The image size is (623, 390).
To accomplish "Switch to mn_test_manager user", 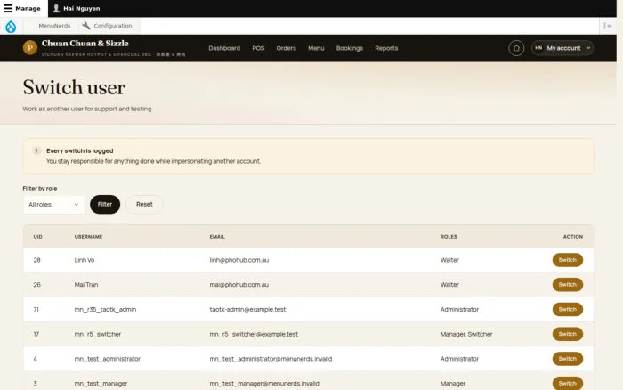I will pos(568,383).
